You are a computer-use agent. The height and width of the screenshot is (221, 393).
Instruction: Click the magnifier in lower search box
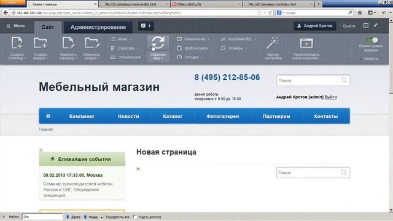click(344, 173)
